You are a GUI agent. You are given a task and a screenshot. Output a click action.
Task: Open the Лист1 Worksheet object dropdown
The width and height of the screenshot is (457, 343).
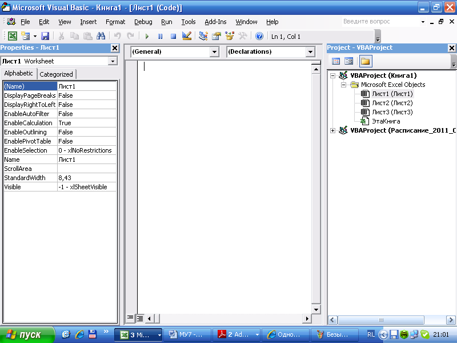click(113, 61)
